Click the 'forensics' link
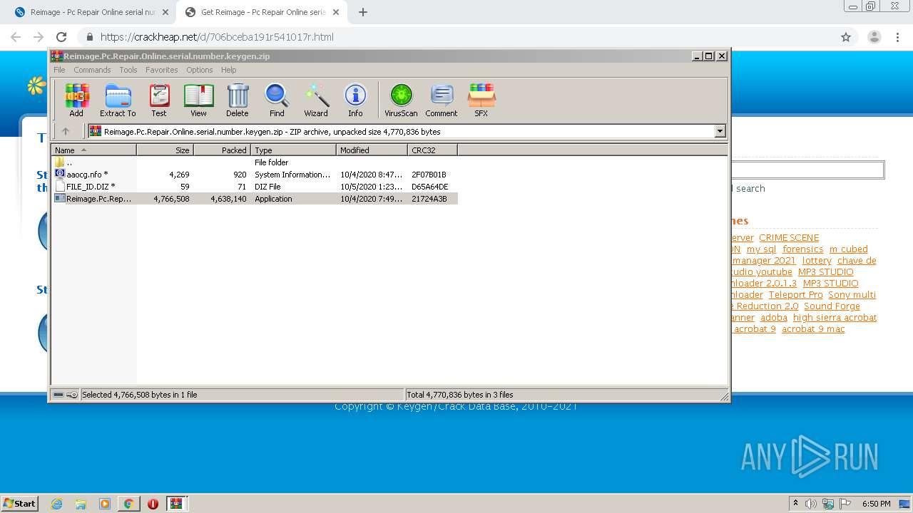 pyautogui.click(x=802, y=249)
